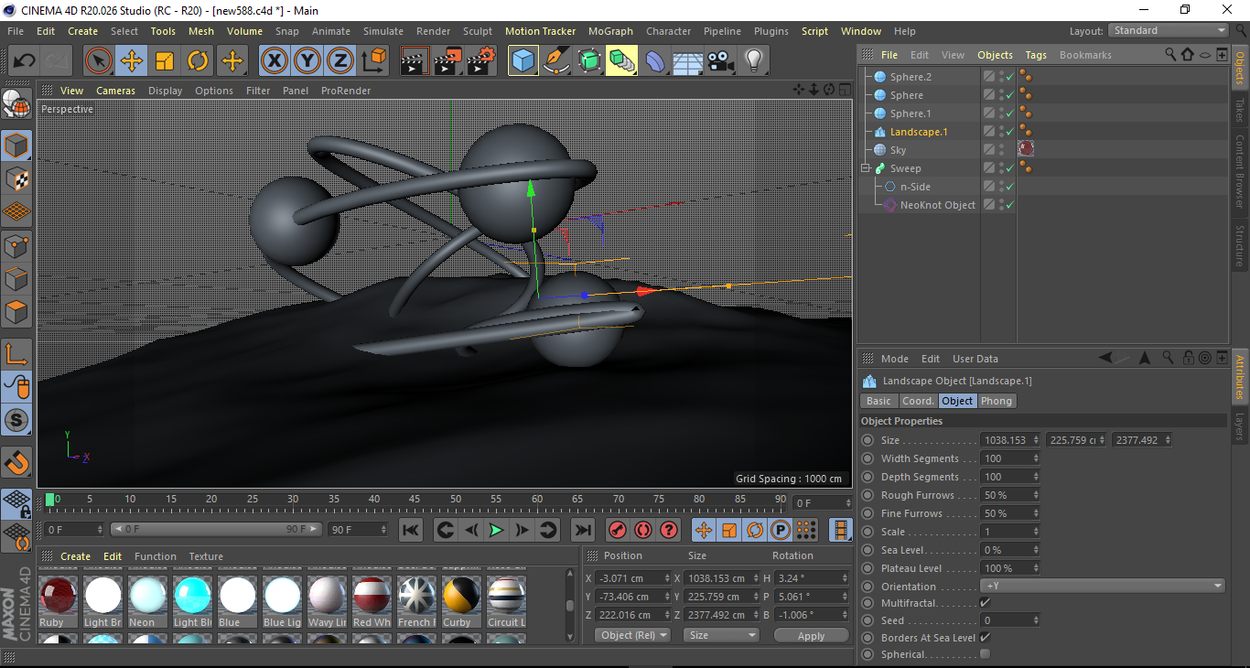Viewport: 1250px width, 668px height.
Task: Click the Light bulb icon
Action: 754,61
